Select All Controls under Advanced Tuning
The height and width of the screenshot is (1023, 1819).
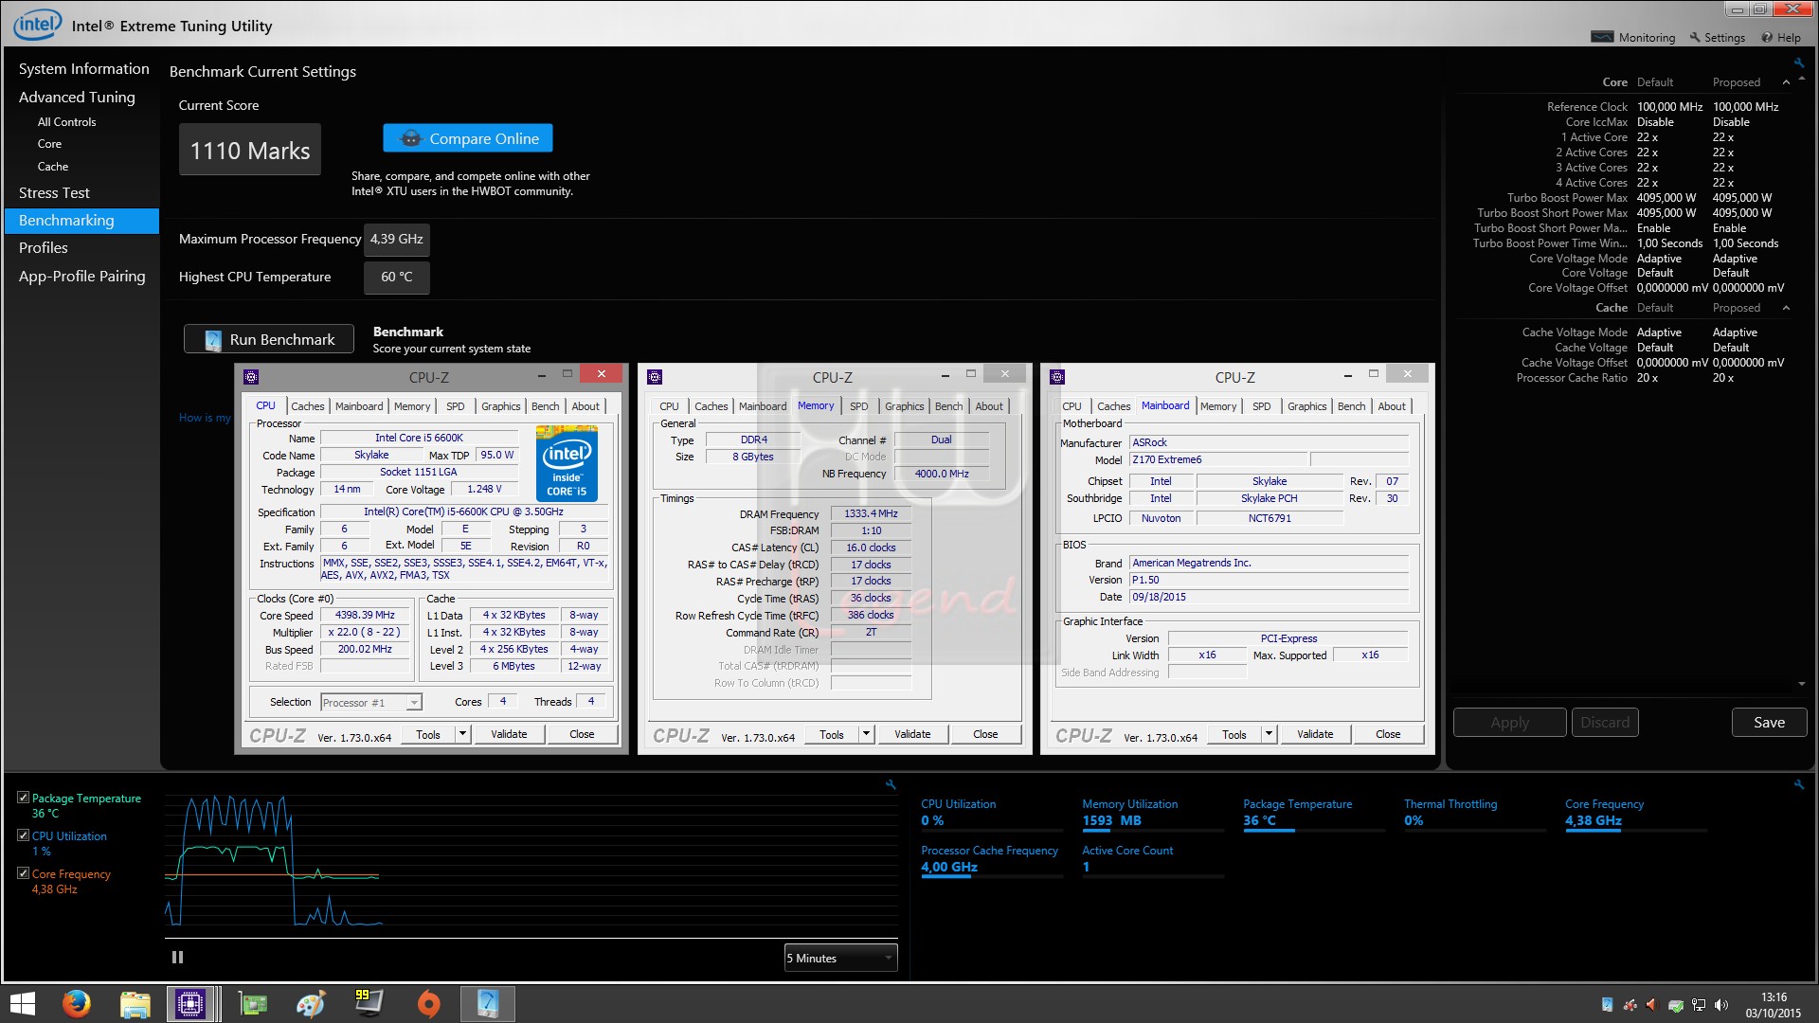[x=66, y=122]
